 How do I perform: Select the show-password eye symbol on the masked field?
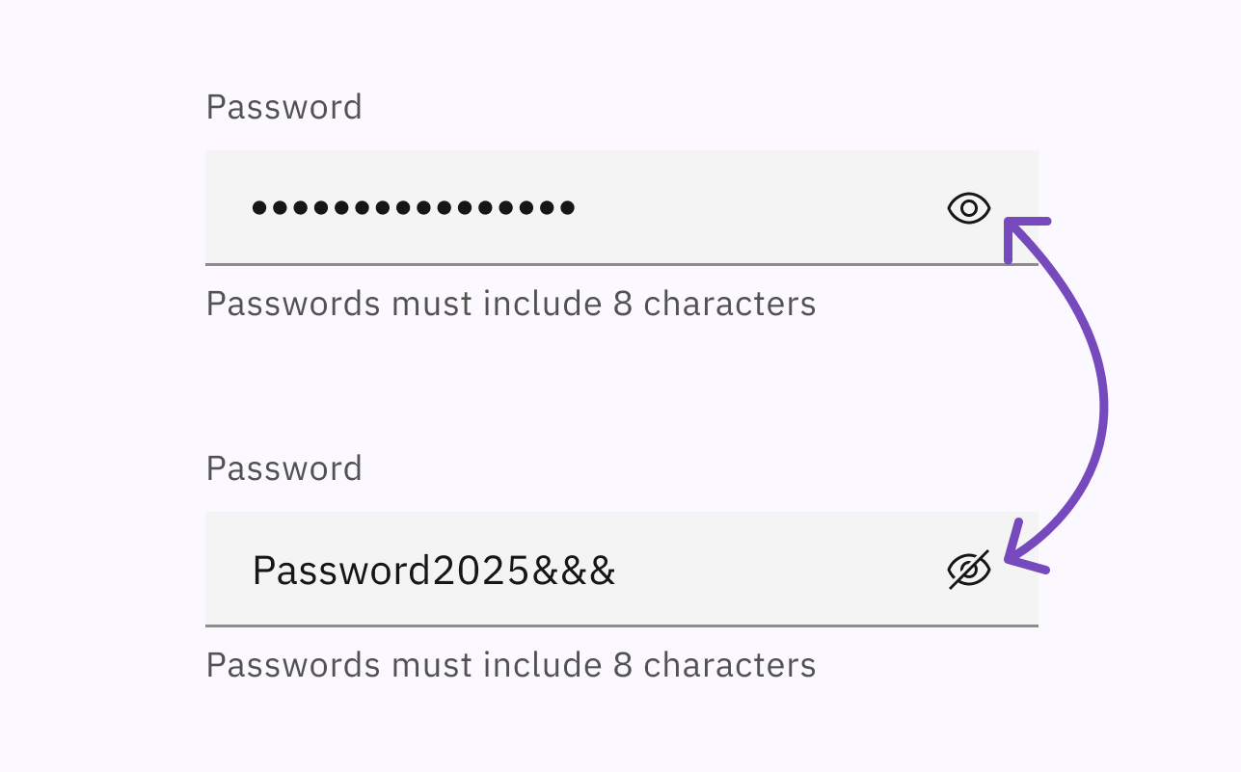967,207
